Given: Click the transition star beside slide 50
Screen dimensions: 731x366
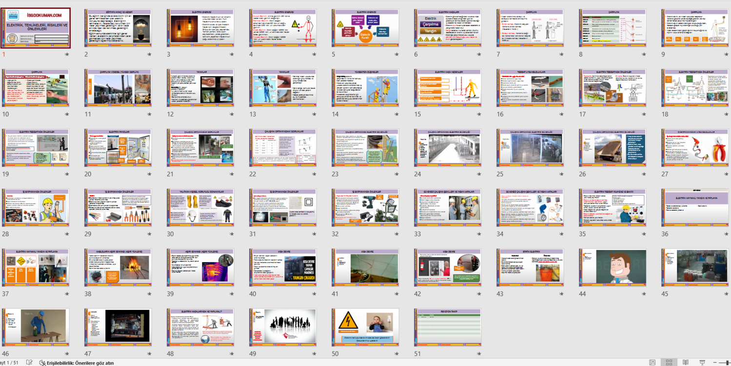Looking at the screenshot, I should click(396, 354).
